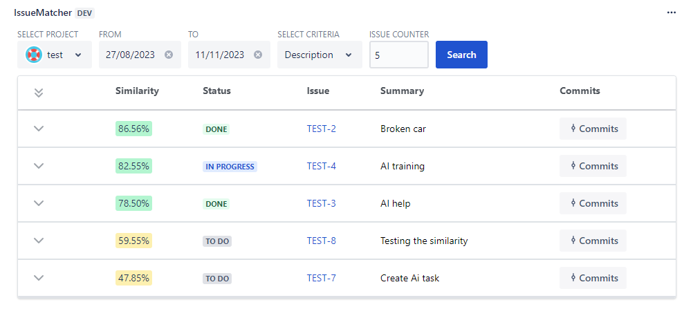Click the test project avatar icon
Image resolution: width=693 pixels, height=318 pixels.
[34, 55]
